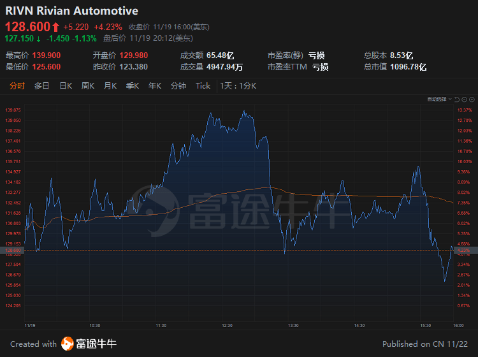This screenshot has width=478, height=357.
Task: Click the zoom out minus circle icon
Action: (x=464, y=99)
